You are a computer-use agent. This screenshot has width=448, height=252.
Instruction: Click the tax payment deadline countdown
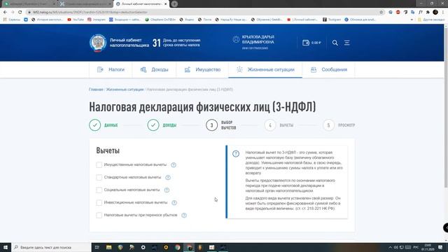(176, 43)
